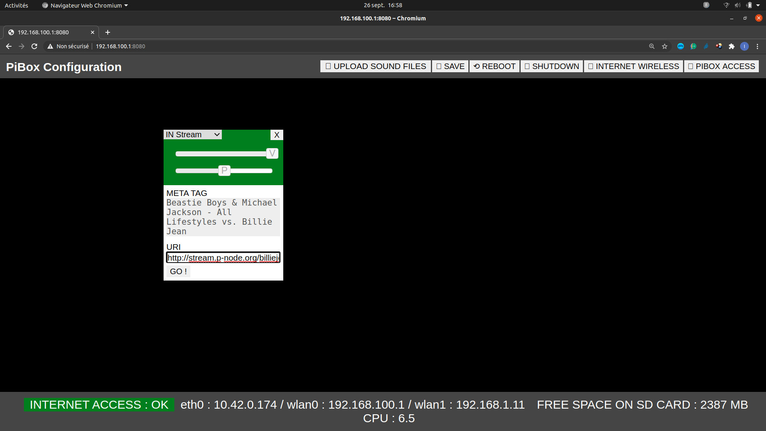This screenshot has height=431, width=766.
Task: Click the REBOOT button
Action: 494,66
